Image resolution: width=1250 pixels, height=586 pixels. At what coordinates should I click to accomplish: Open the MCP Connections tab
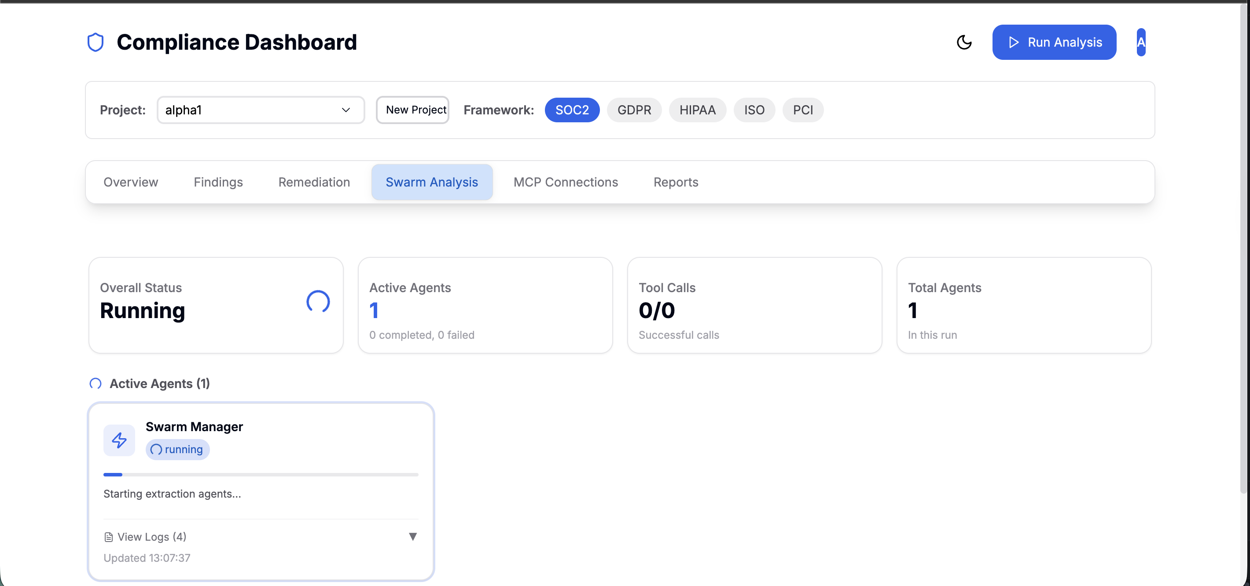[x=565, y=182]
